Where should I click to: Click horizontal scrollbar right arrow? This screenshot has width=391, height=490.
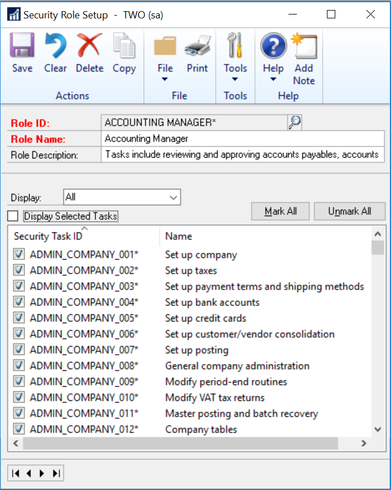click(364, 443)
